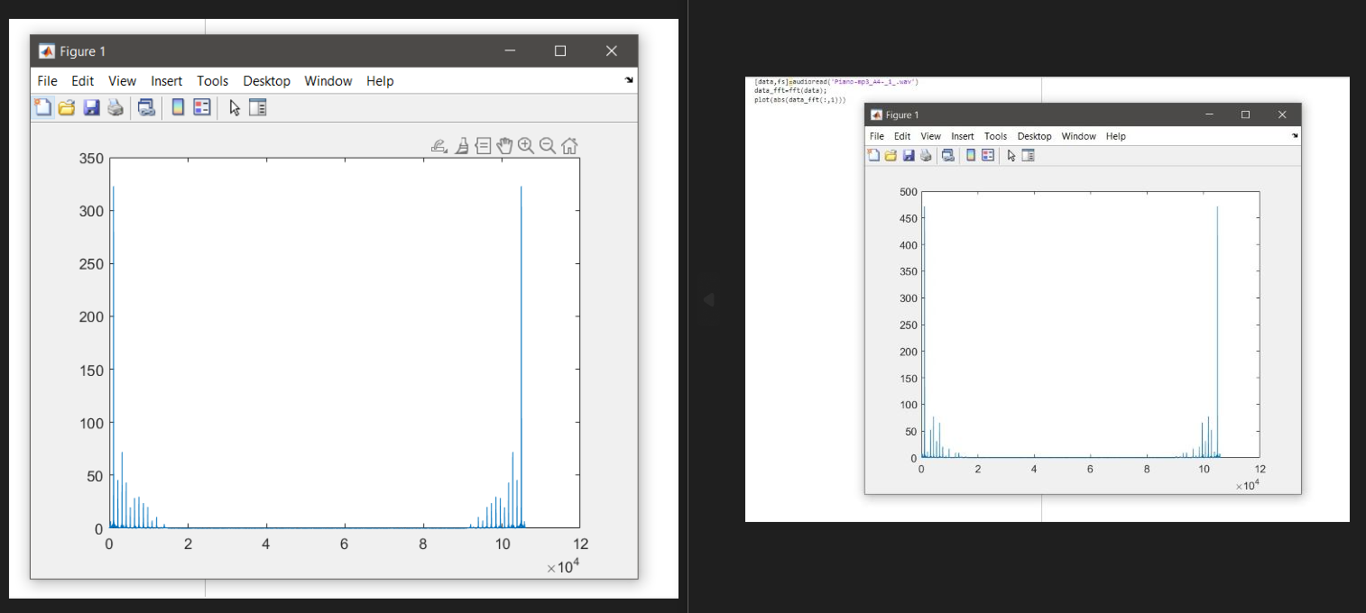1366x613 pixels.
Task: Open the Insert menu in Figure 1
Action: pos(166,81)
